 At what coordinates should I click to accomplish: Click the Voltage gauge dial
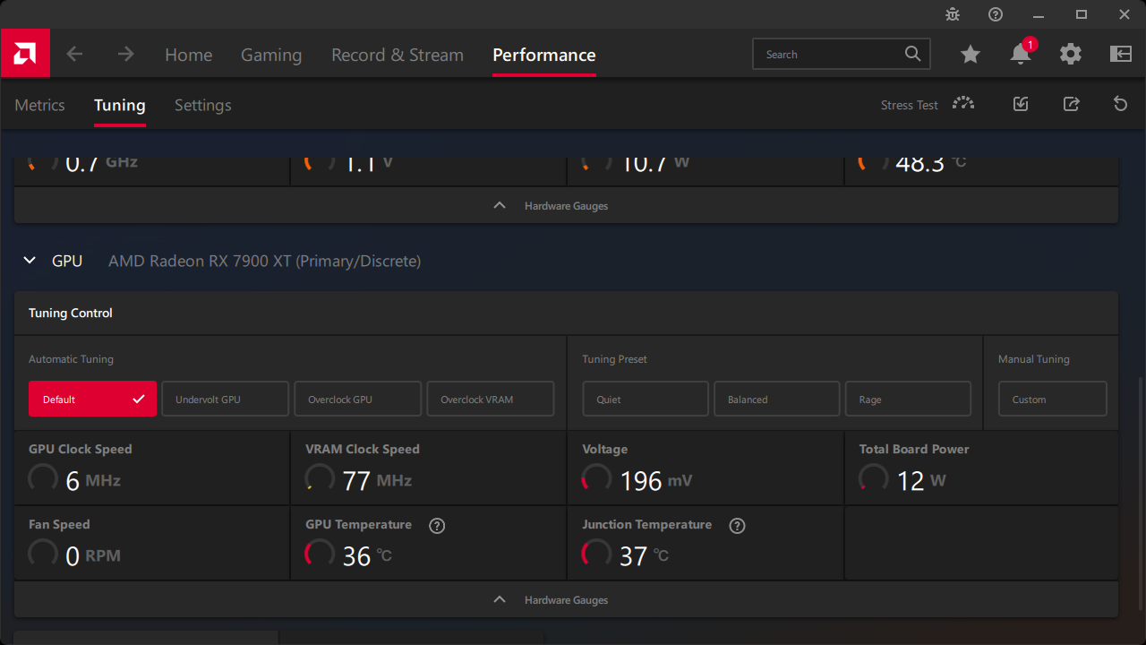click(596, 479)
